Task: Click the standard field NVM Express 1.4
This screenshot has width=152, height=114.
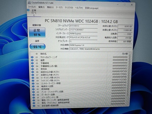Action: pyautogui.click(x=101, y=45)
